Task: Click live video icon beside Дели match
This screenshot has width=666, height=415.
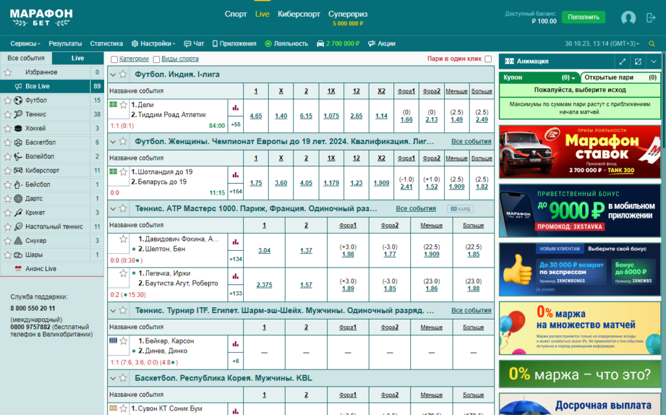Action: click(x=113, y=105)
